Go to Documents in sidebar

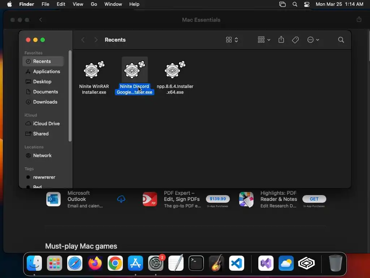click(x=43, y=92)
